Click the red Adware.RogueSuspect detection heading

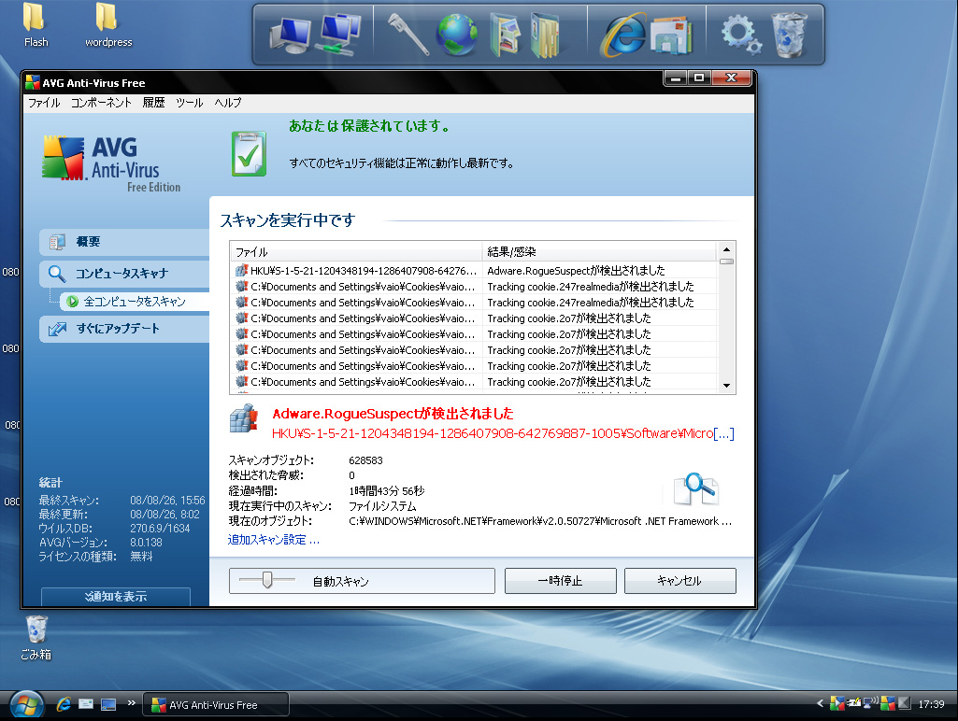click(x=393, y=414)
